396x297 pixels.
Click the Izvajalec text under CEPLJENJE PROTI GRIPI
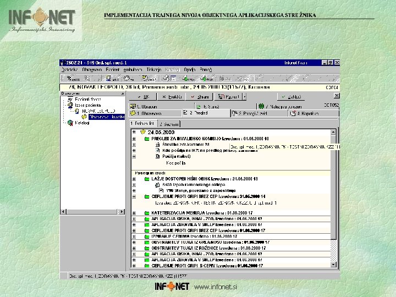click(216, 203)
